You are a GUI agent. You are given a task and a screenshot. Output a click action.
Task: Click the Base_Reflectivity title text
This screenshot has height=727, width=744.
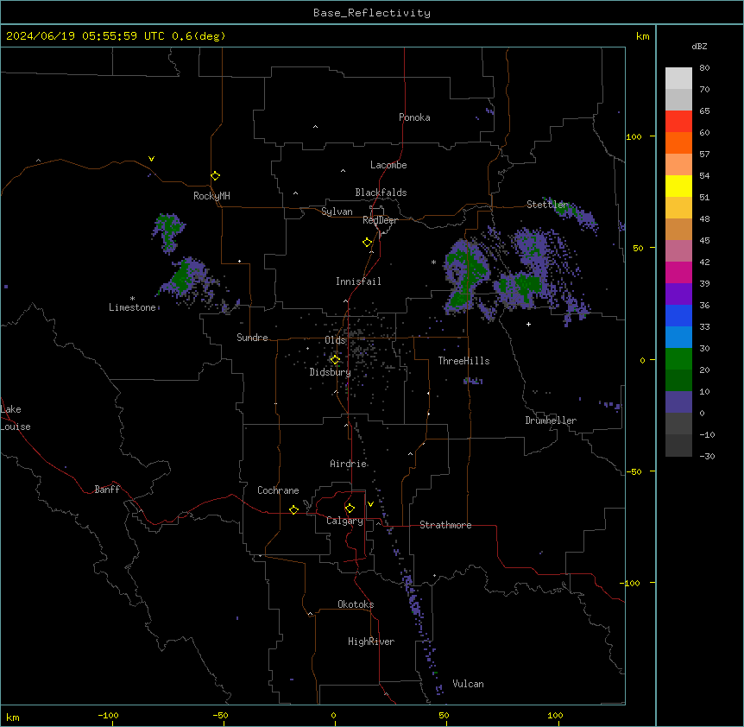(372, 13)
